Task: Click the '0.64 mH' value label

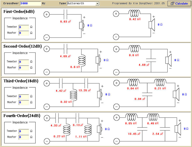Action: pos(133,88)
